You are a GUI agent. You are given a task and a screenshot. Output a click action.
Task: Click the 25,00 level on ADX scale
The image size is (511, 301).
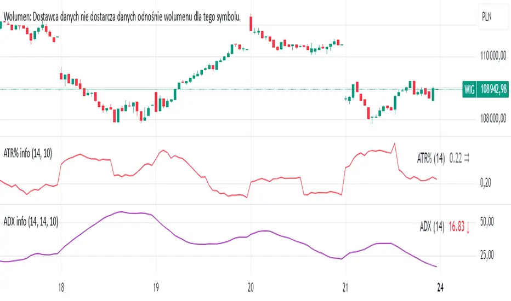coord(487,255)
